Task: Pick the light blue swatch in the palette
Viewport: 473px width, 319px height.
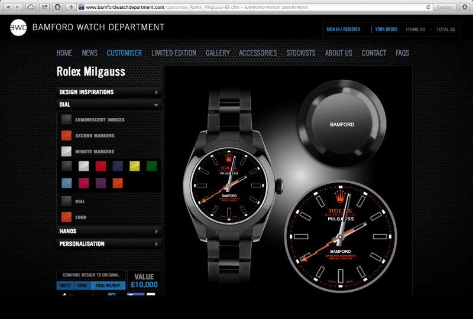Action: pyautogui.click(x=67, y=183)
